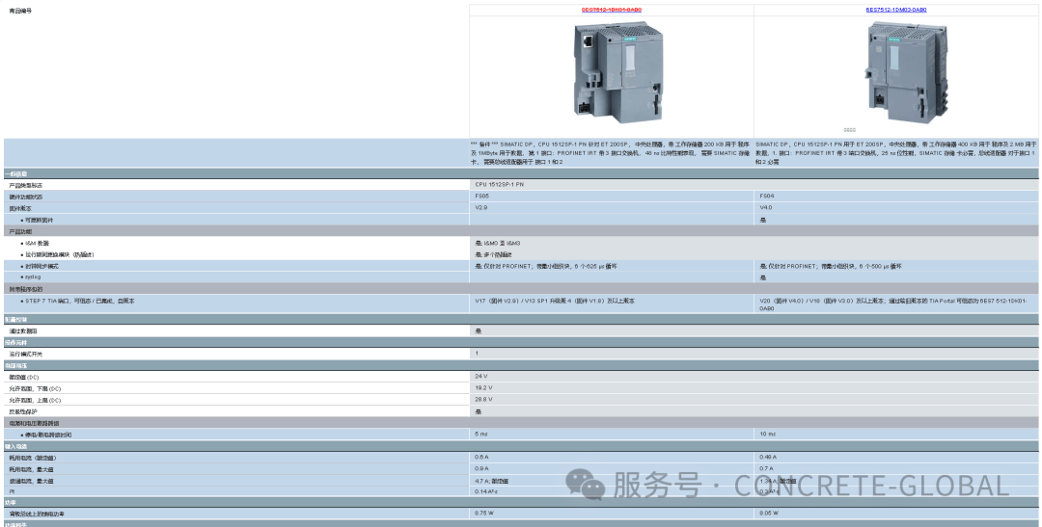Viewport: 1042px width, 527px height.
Task: Open the blue 6ES7512-1DM03-0AB0 product link
Action: tap(895, 10)
